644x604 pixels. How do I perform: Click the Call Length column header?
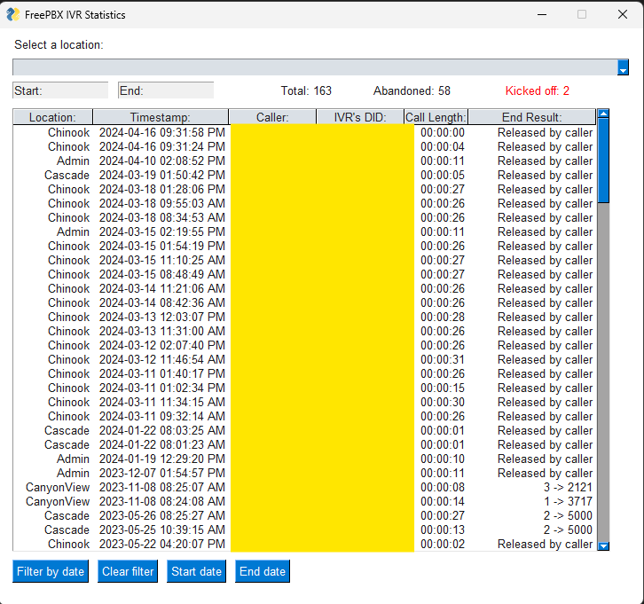click(436, 117)
